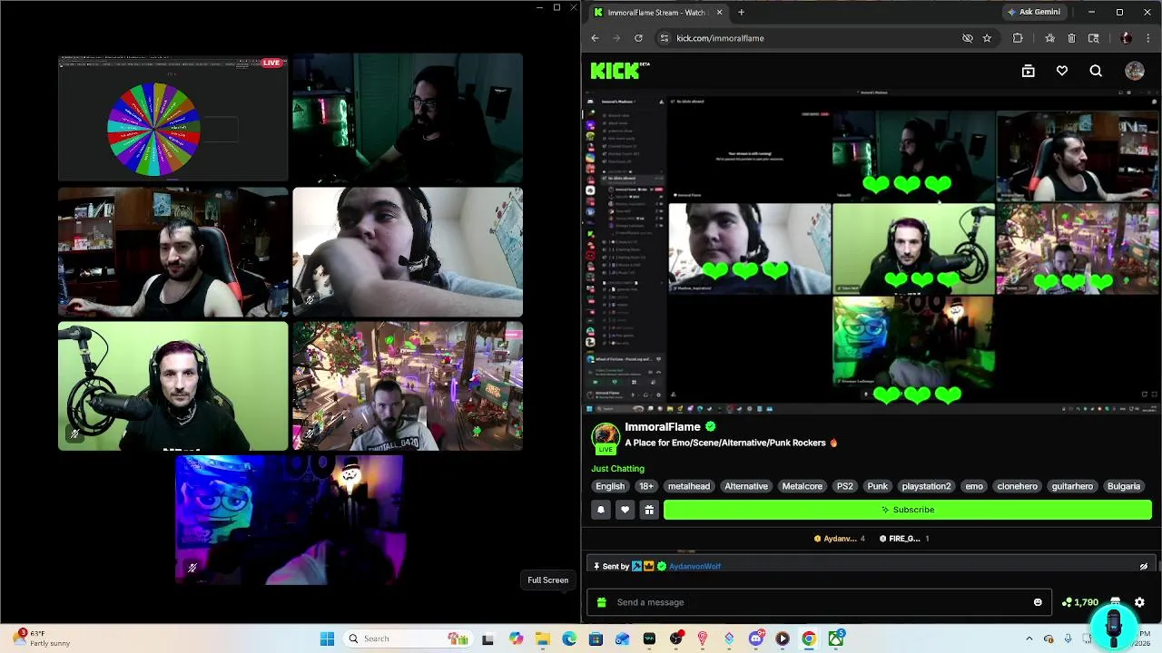Go back in Chrome
Image resolution: width=1162 pixels, height=653 pixels.
595,38
